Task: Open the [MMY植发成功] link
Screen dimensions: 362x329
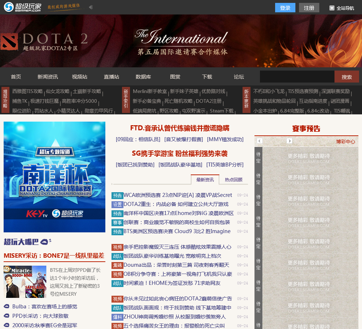Action: coord(225,139)
